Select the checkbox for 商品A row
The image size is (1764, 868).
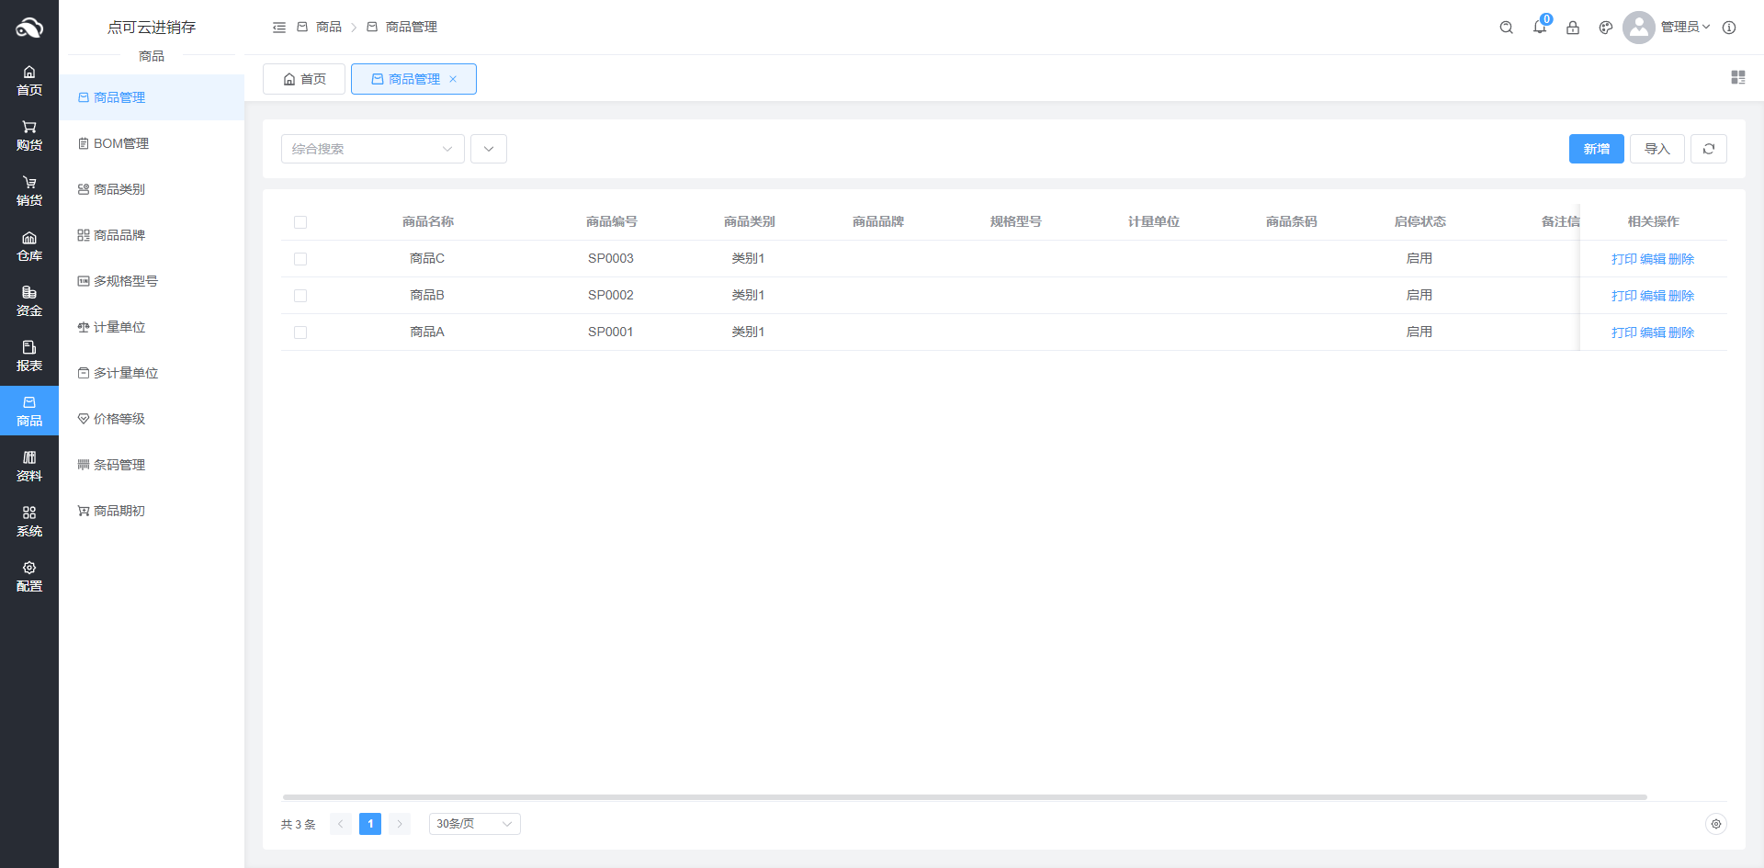coord(300,333)
